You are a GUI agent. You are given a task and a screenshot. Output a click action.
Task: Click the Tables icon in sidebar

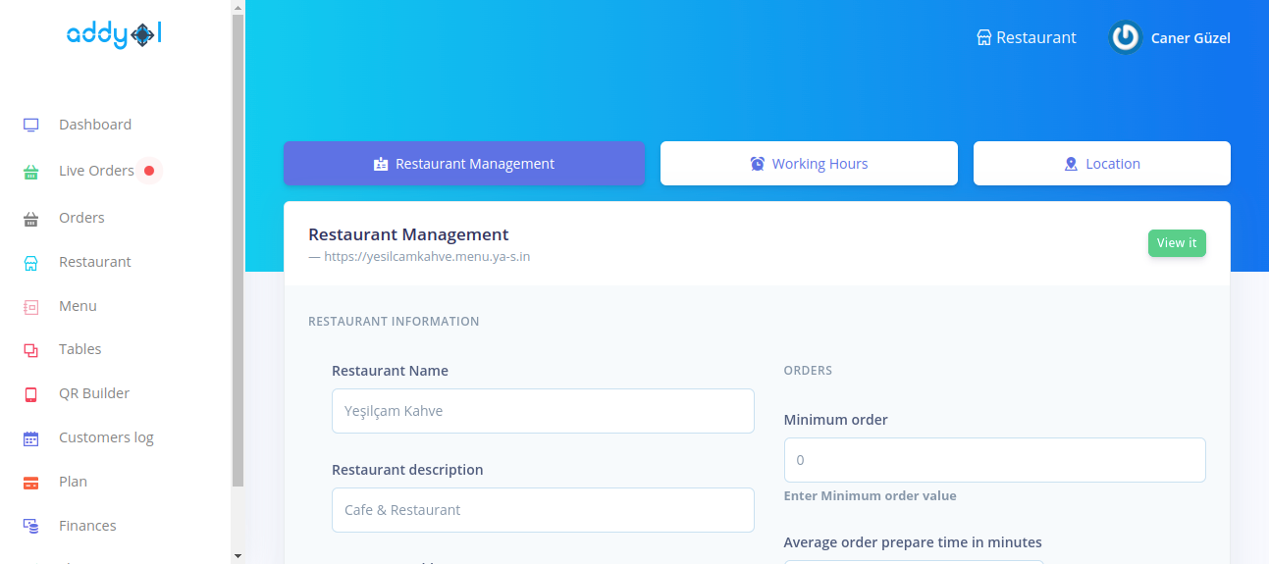(30, 350)
